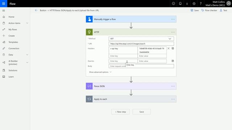Expand the Apply to each action header

pos(131,99)
